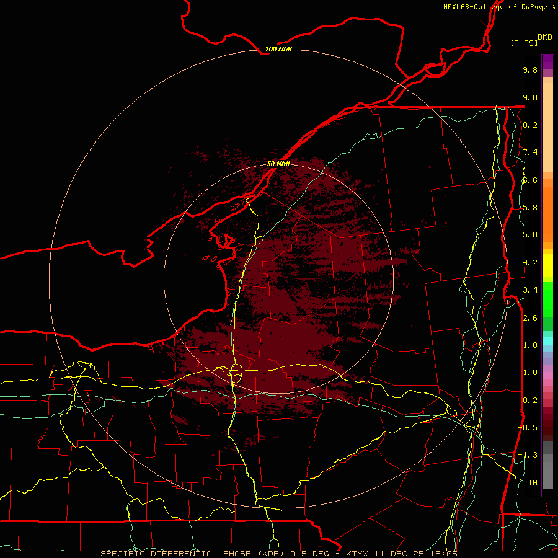Click the -0.5 value on the scale
Screen dimensions: 558x558
[x=528, y=427]
